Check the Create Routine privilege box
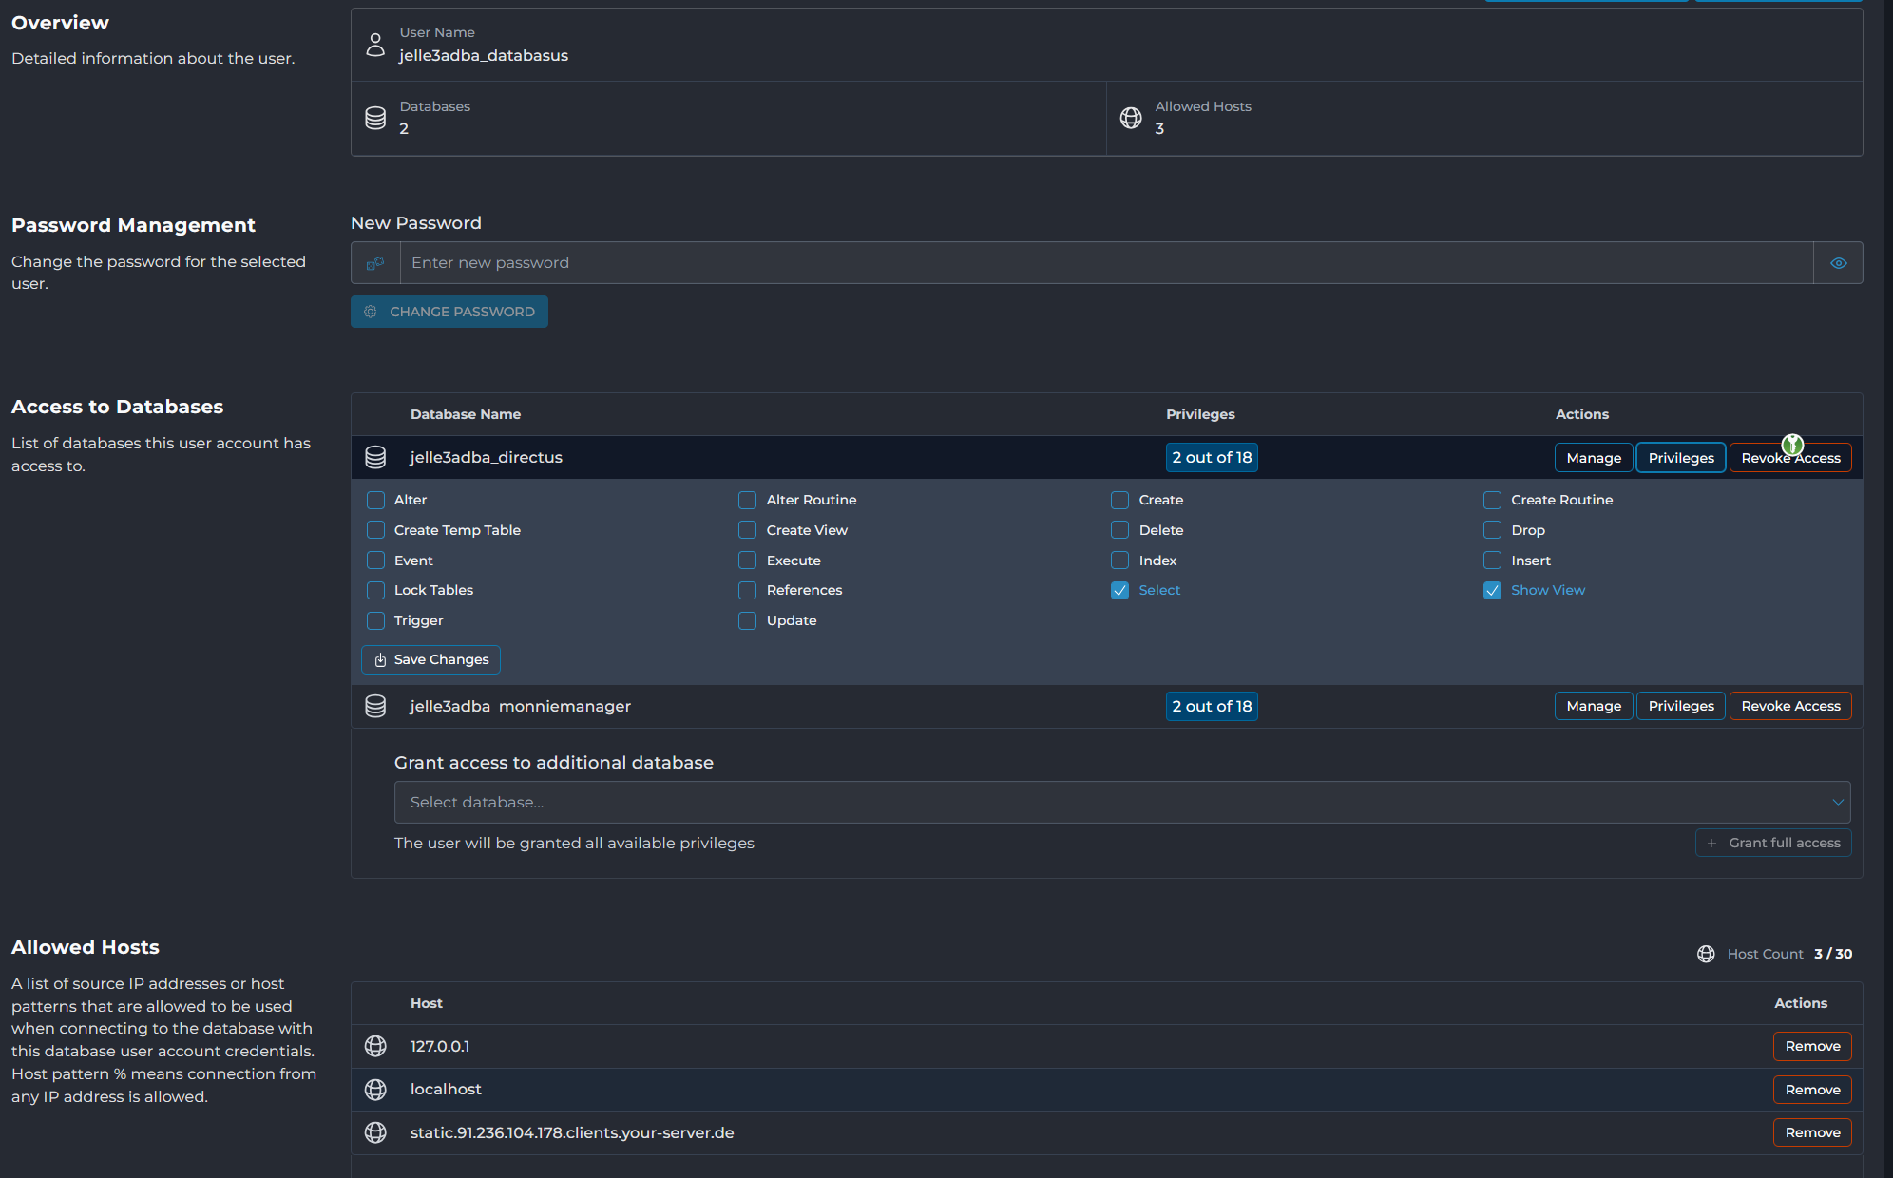This screenshot has width=1893, height=1178. [1493, 500]
